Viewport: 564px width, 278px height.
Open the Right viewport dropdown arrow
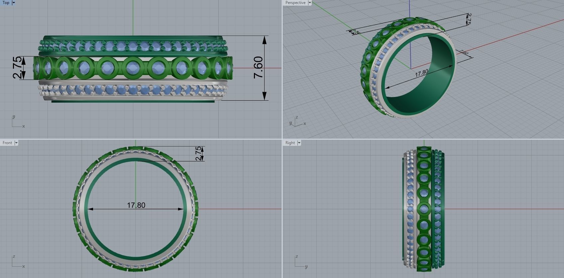tap(299, 143)
